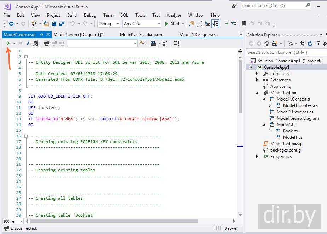Open the Any CPU platform dropdown
The height and width of the screenshot is (234, 327).
(x=158, y=24)
